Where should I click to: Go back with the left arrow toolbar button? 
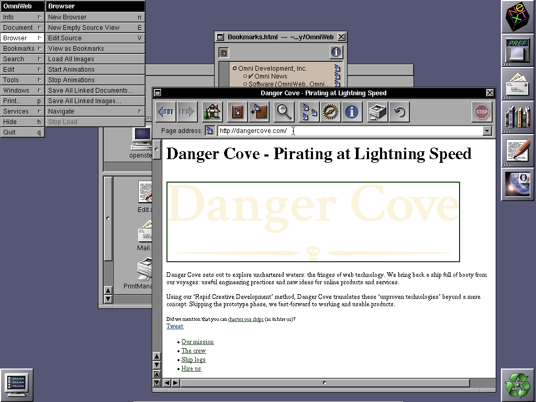pyautogui.click(x=166, y=112)
